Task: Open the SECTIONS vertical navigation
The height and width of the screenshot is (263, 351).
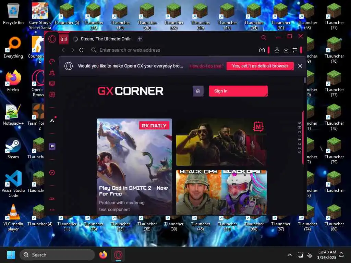Action: click(300, 137)
